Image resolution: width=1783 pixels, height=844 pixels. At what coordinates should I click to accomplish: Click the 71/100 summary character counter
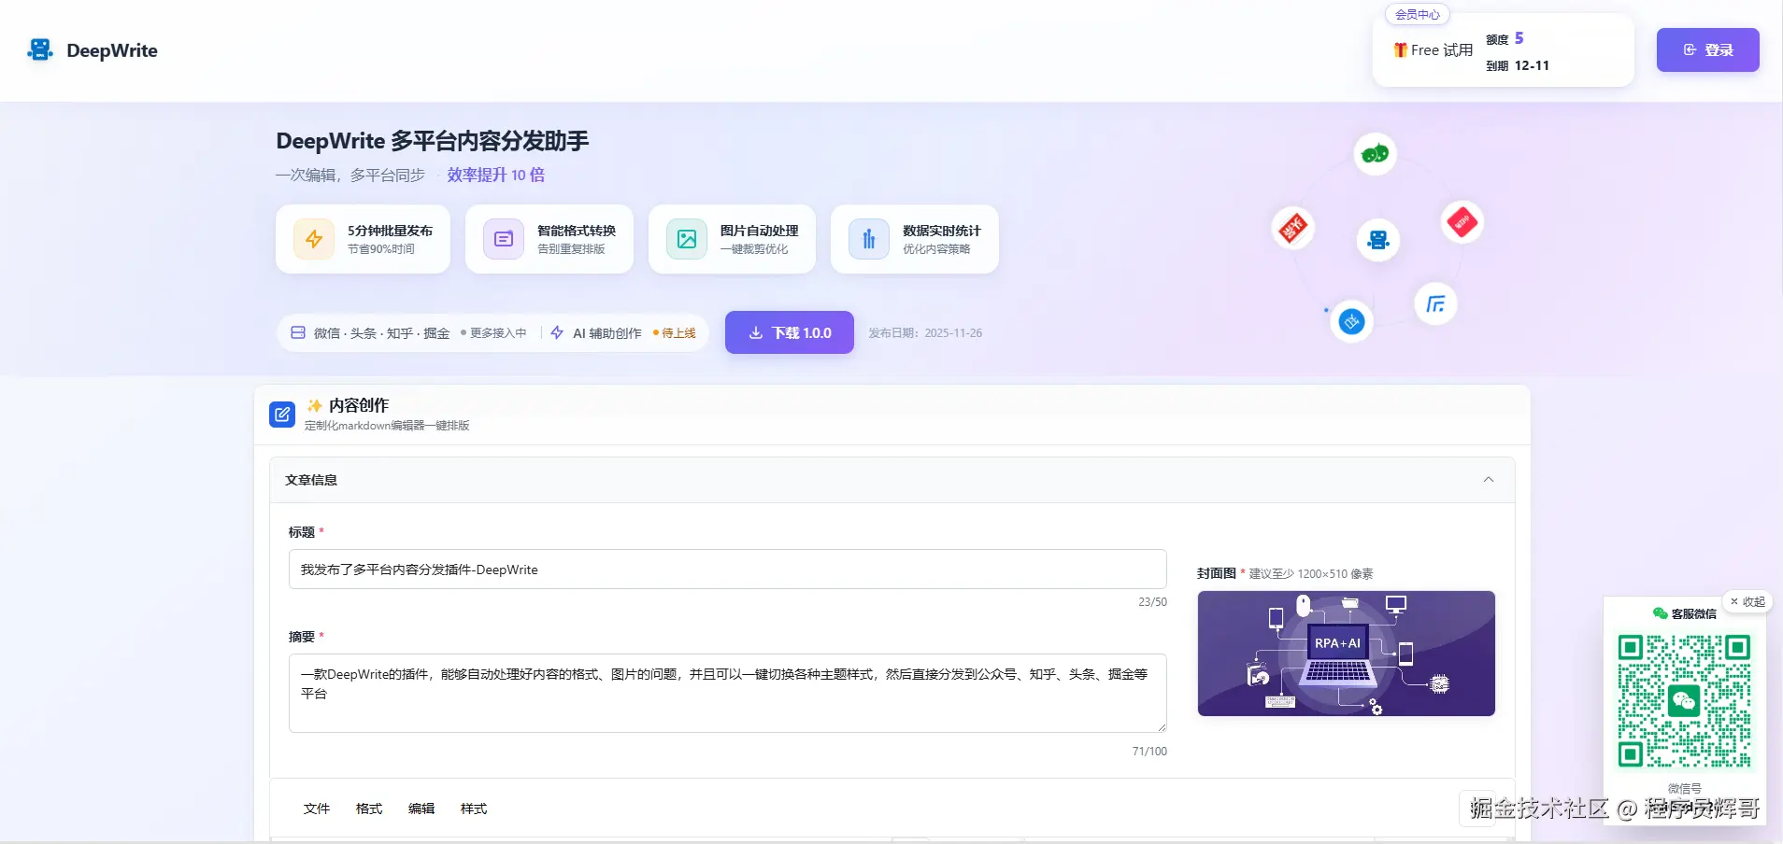[1149, 752]
